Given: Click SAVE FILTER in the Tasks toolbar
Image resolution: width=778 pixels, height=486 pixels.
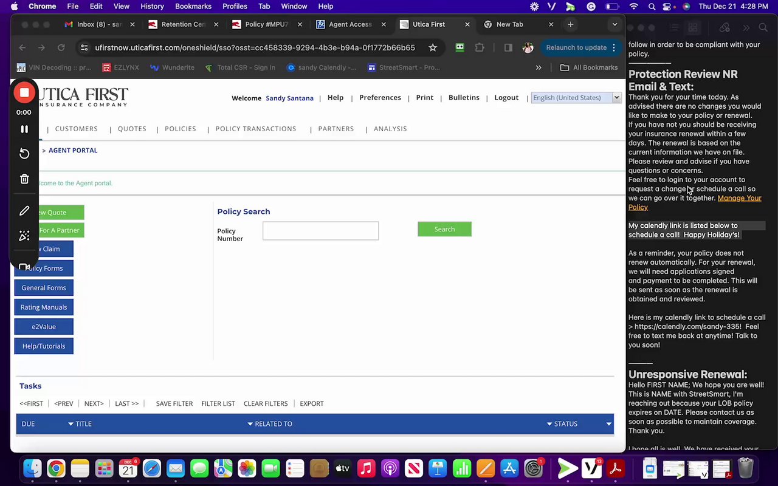Looking at the screenshot, I should 174,403.
